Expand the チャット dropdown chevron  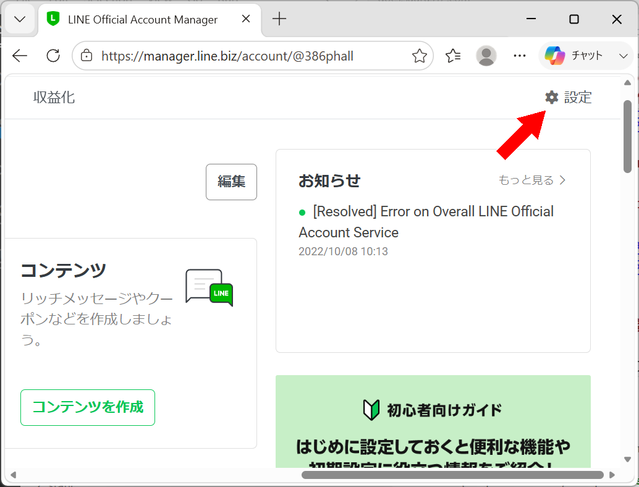point(623,56)
